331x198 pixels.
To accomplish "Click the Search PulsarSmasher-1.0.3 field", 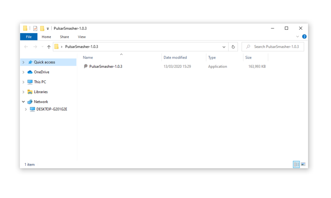I will coord(273,47).
